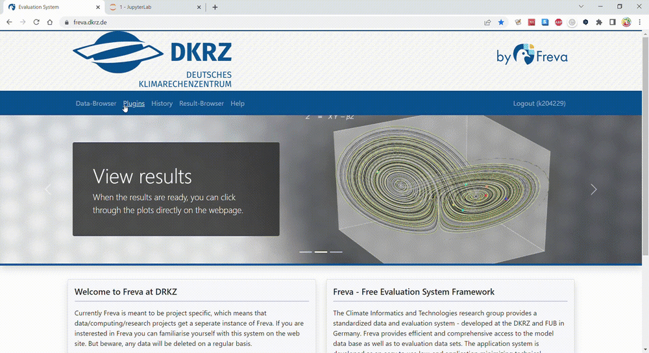
Task: Click the share page icon in address bar
Action: point(487,22)
